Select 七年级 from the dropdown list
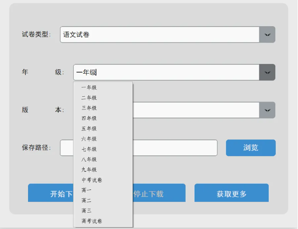The height and width of the screenshot is (229, 298). (x=89, y=149)
